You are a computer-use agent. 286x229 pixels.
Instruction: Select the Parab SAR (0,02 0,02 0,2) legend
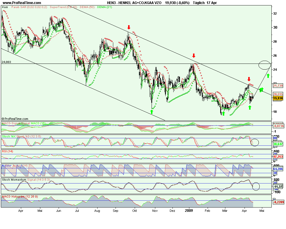click(x=29, y=7)
